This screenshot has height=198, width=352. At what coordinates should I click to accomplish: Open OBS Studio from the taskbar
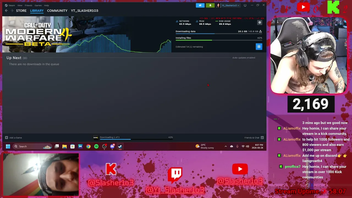pos(104,146)
